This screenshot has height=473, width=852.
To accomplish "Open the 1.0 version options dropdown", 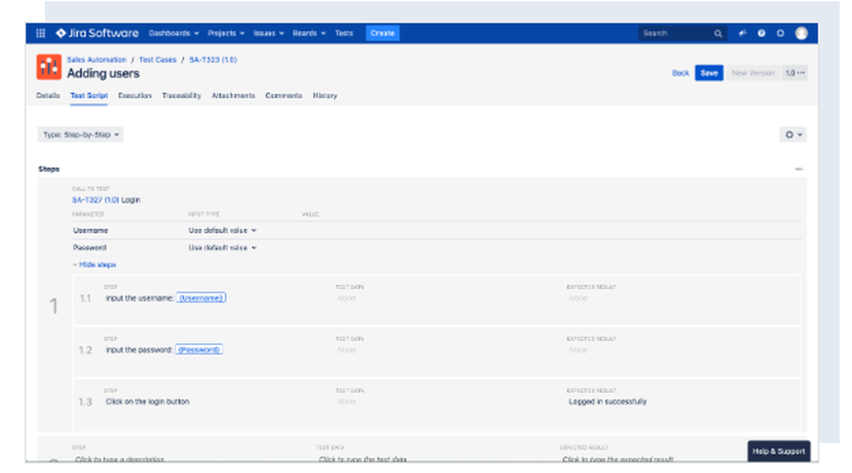I will 795,72.
